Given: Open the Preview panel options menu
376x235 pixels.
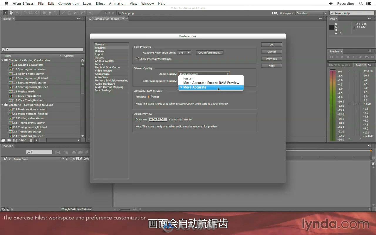Looking at the screenshot, I should coord(370,51).
